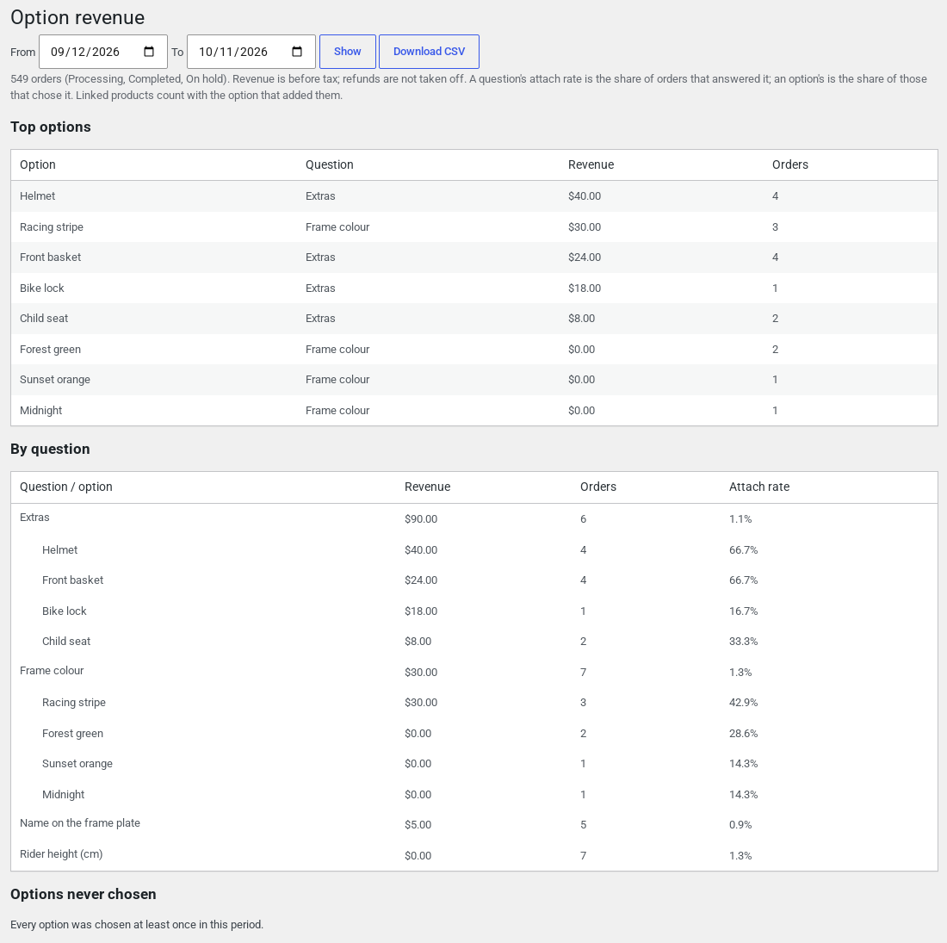Screen dimensions: 947x943
Task: Click the To date field 10/11/2026
Action: click(x=251, y=52)
